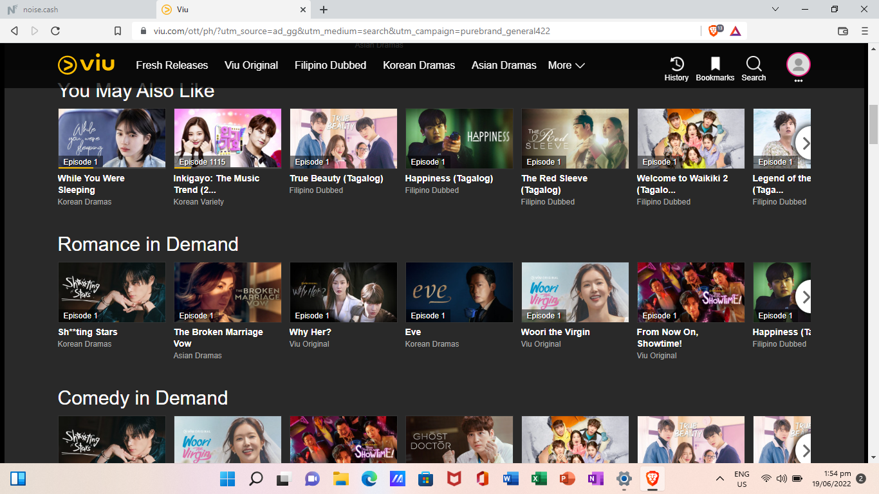Open the Bookmarks icon in Viu header

click(715, 68)
